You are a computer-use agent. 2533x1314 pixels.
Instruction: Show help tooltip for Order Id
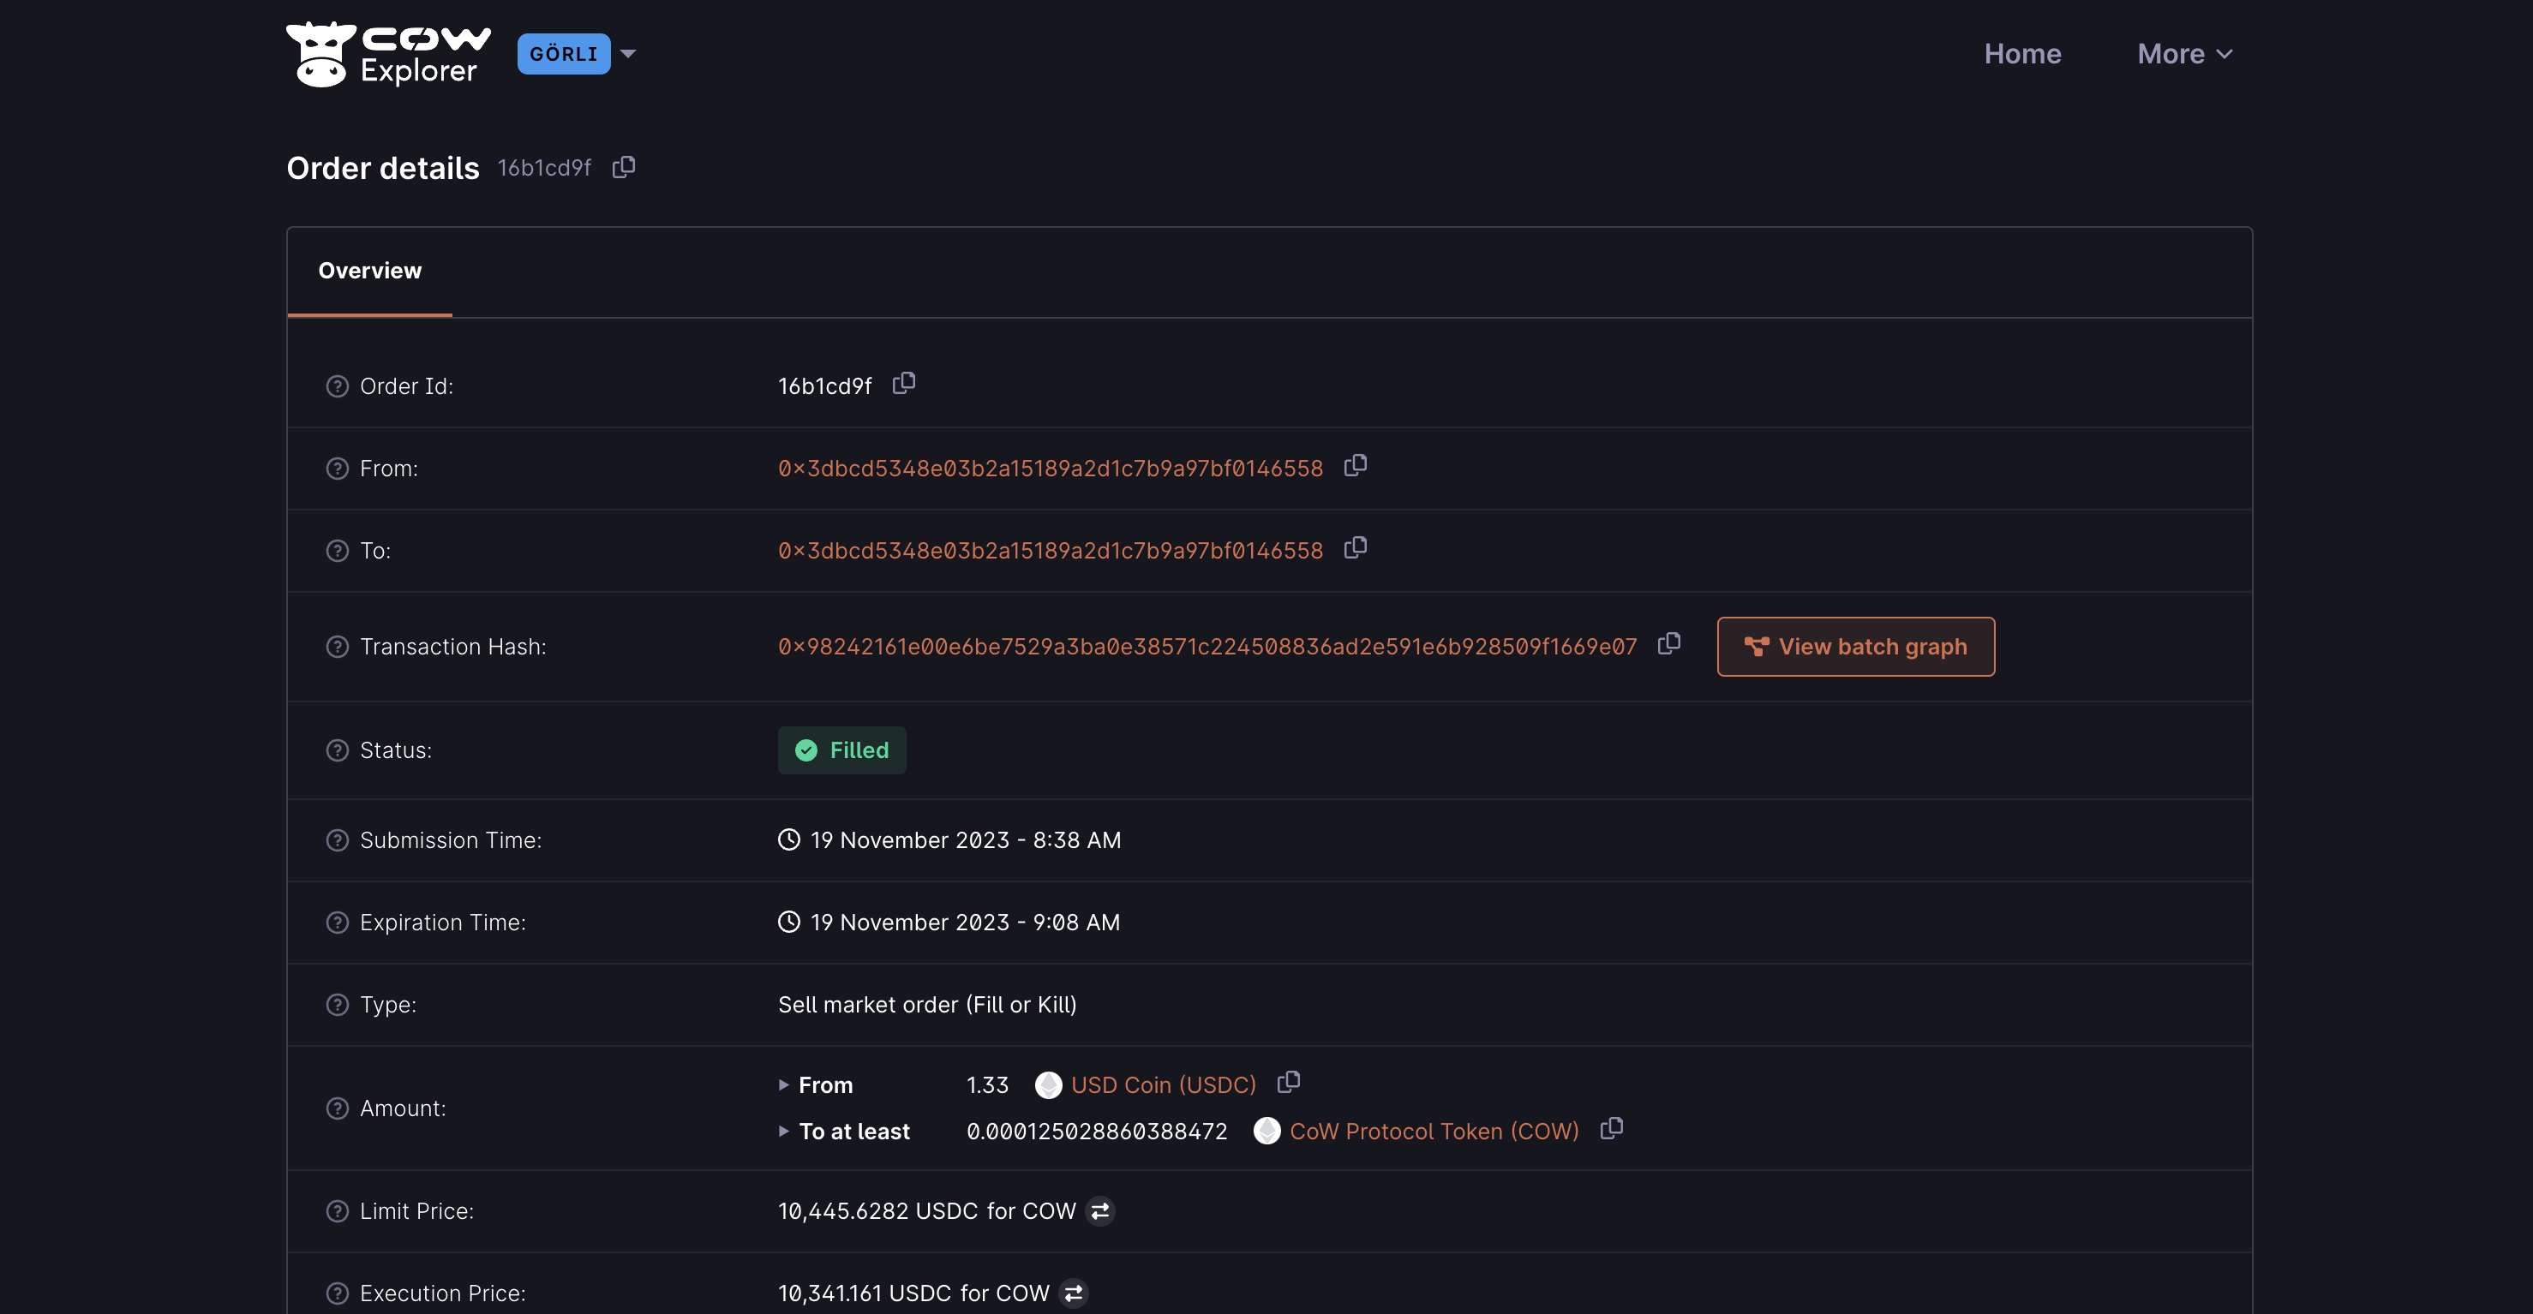(x=338, y=386)
